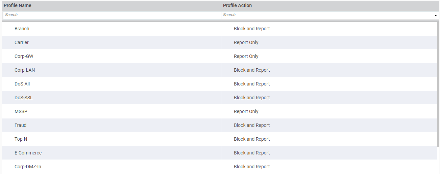Choose the Corp-LAN profile name
This screenshot has width=440, height=174.
click(x=25, y=70)
